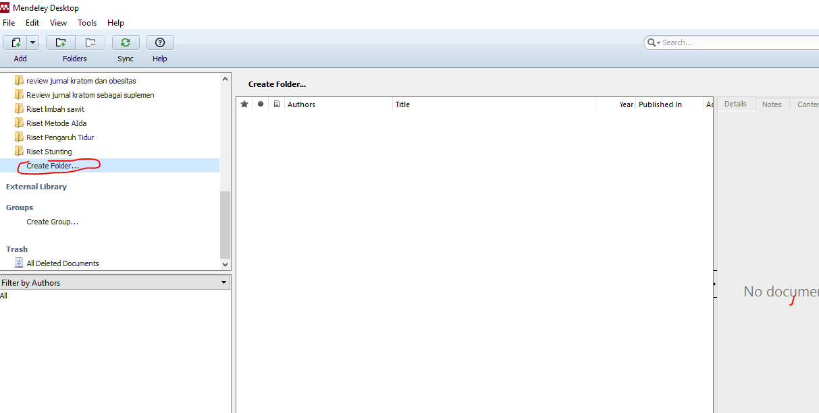Select folder review jurnal kratom dan obesitas

tap(81, 81)
